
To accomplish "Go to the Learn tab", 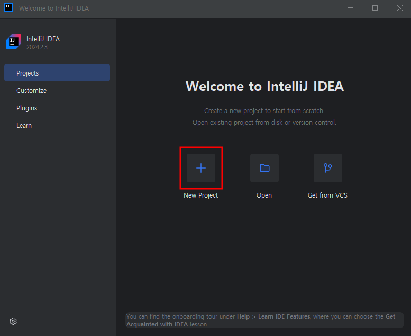I will (57, 125).
